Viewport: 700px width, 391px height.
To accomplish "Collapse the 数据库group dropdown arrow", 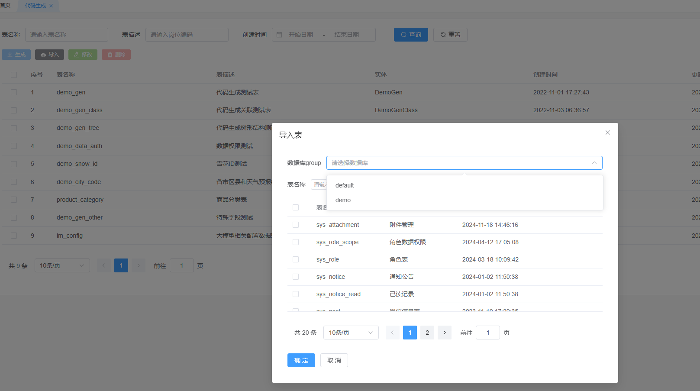I will click(594, 163).
